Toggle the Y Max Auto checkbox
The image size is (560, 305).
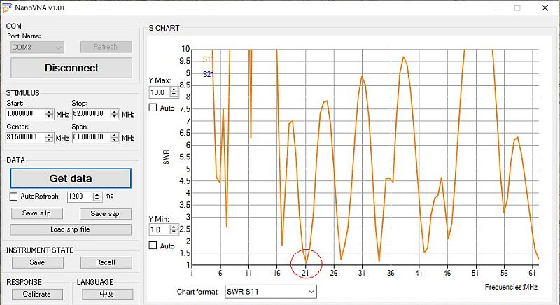153,108
